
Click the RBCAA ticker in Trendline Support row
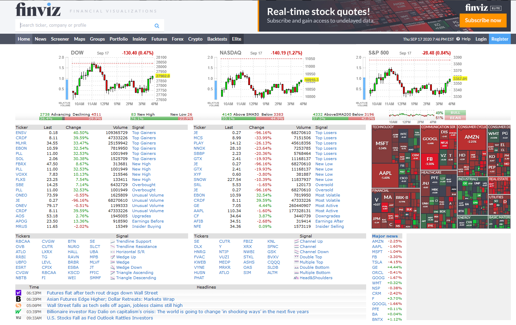pos(23,241)
